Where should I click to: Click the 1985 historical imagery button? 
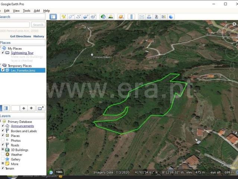[59, 172]
